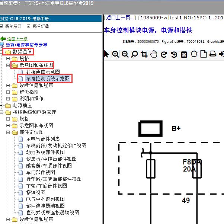Select the arrow pointer tool
Image resolution: width=224 pixels, height=224 pixels.
point(106,54)
